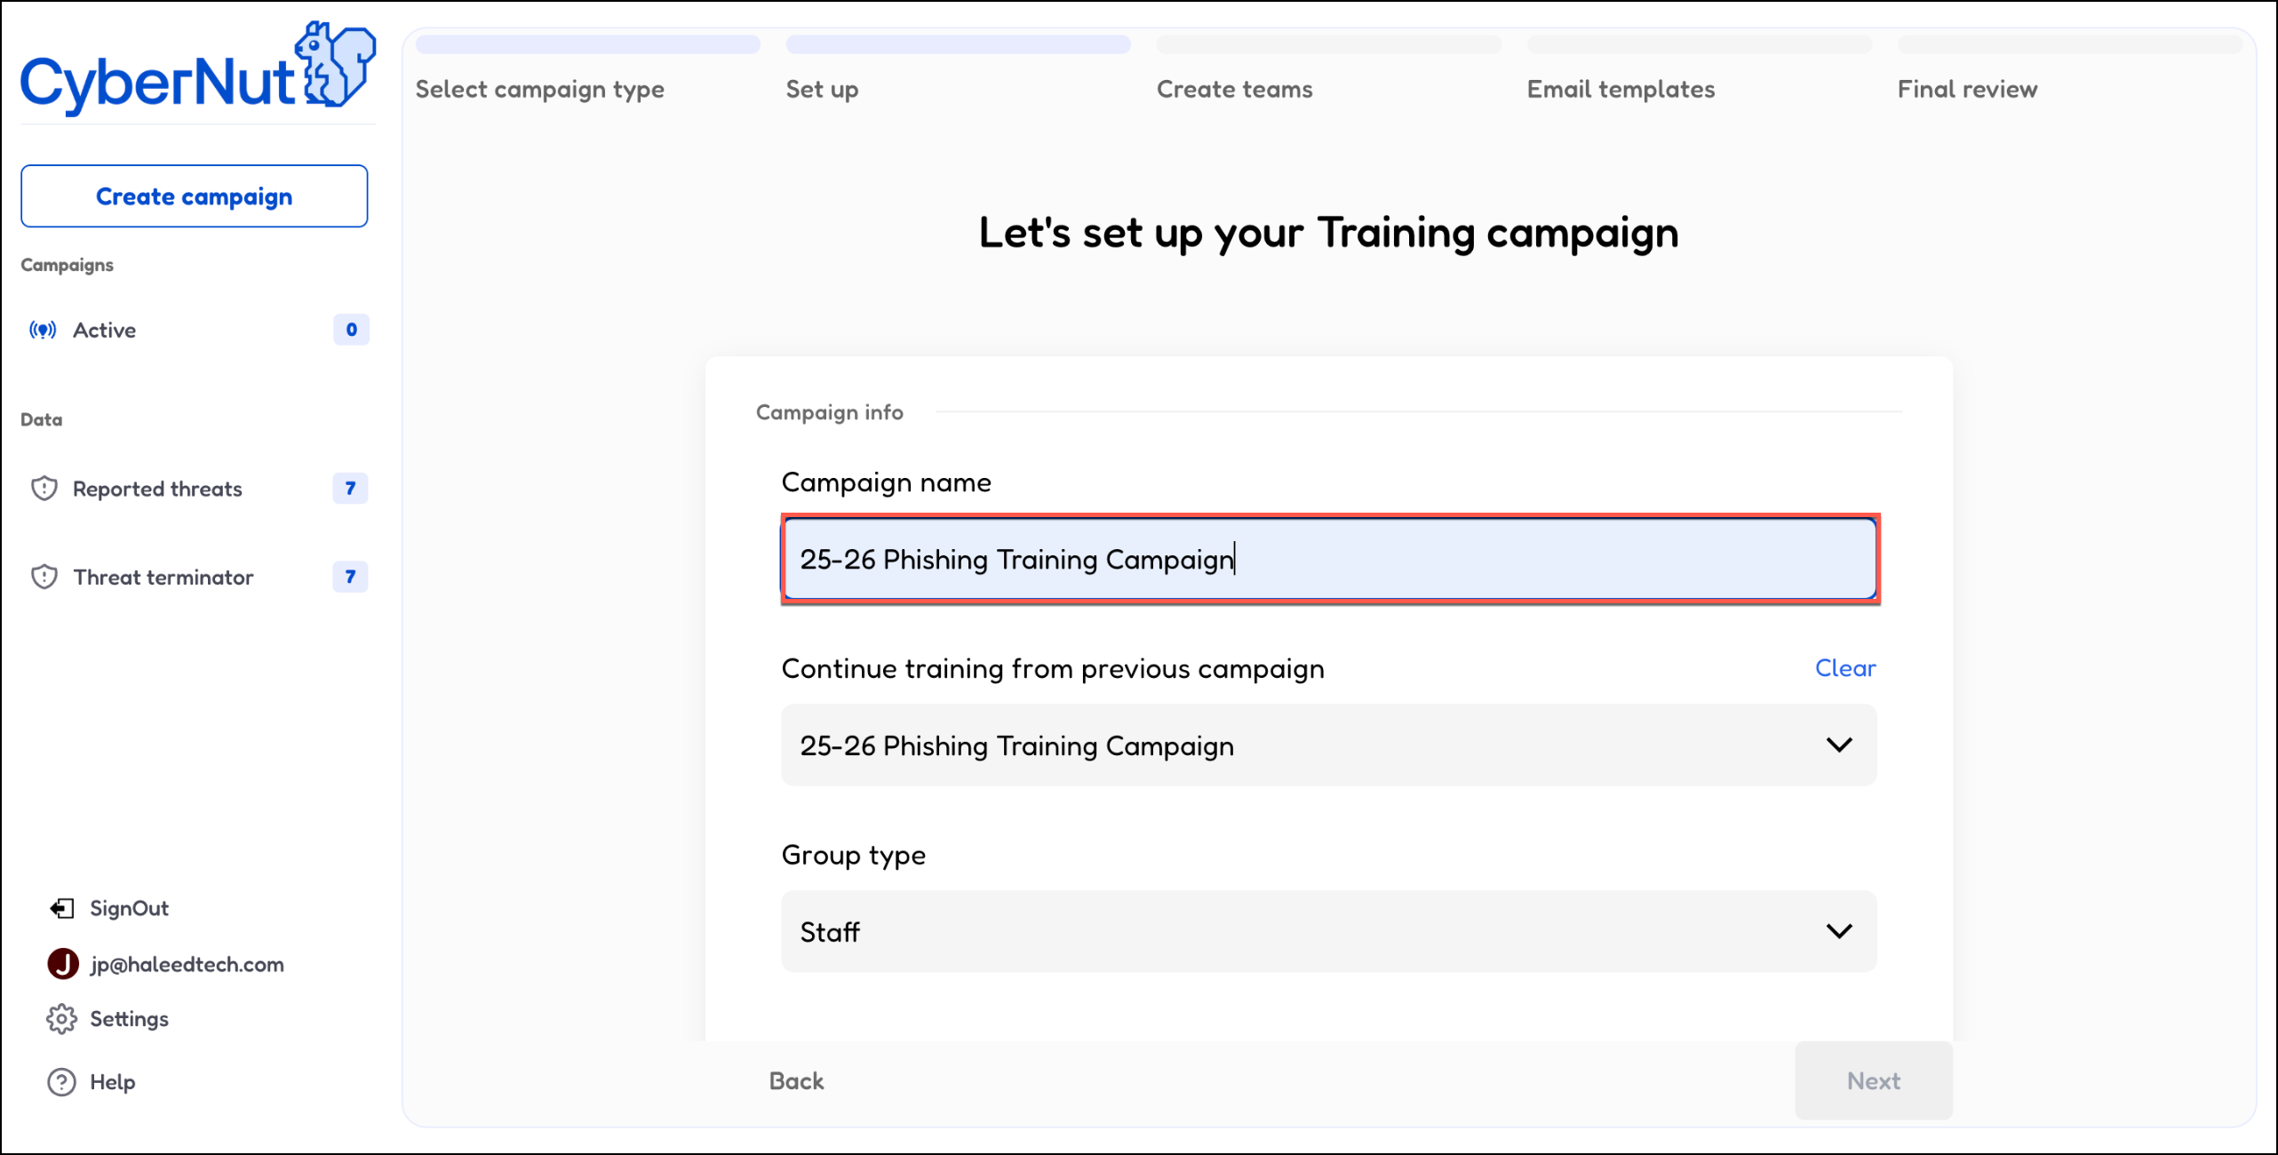Click the Reported threats count badge
The width and height of the screenshot is (2278, 1155).
pos(350,489)
